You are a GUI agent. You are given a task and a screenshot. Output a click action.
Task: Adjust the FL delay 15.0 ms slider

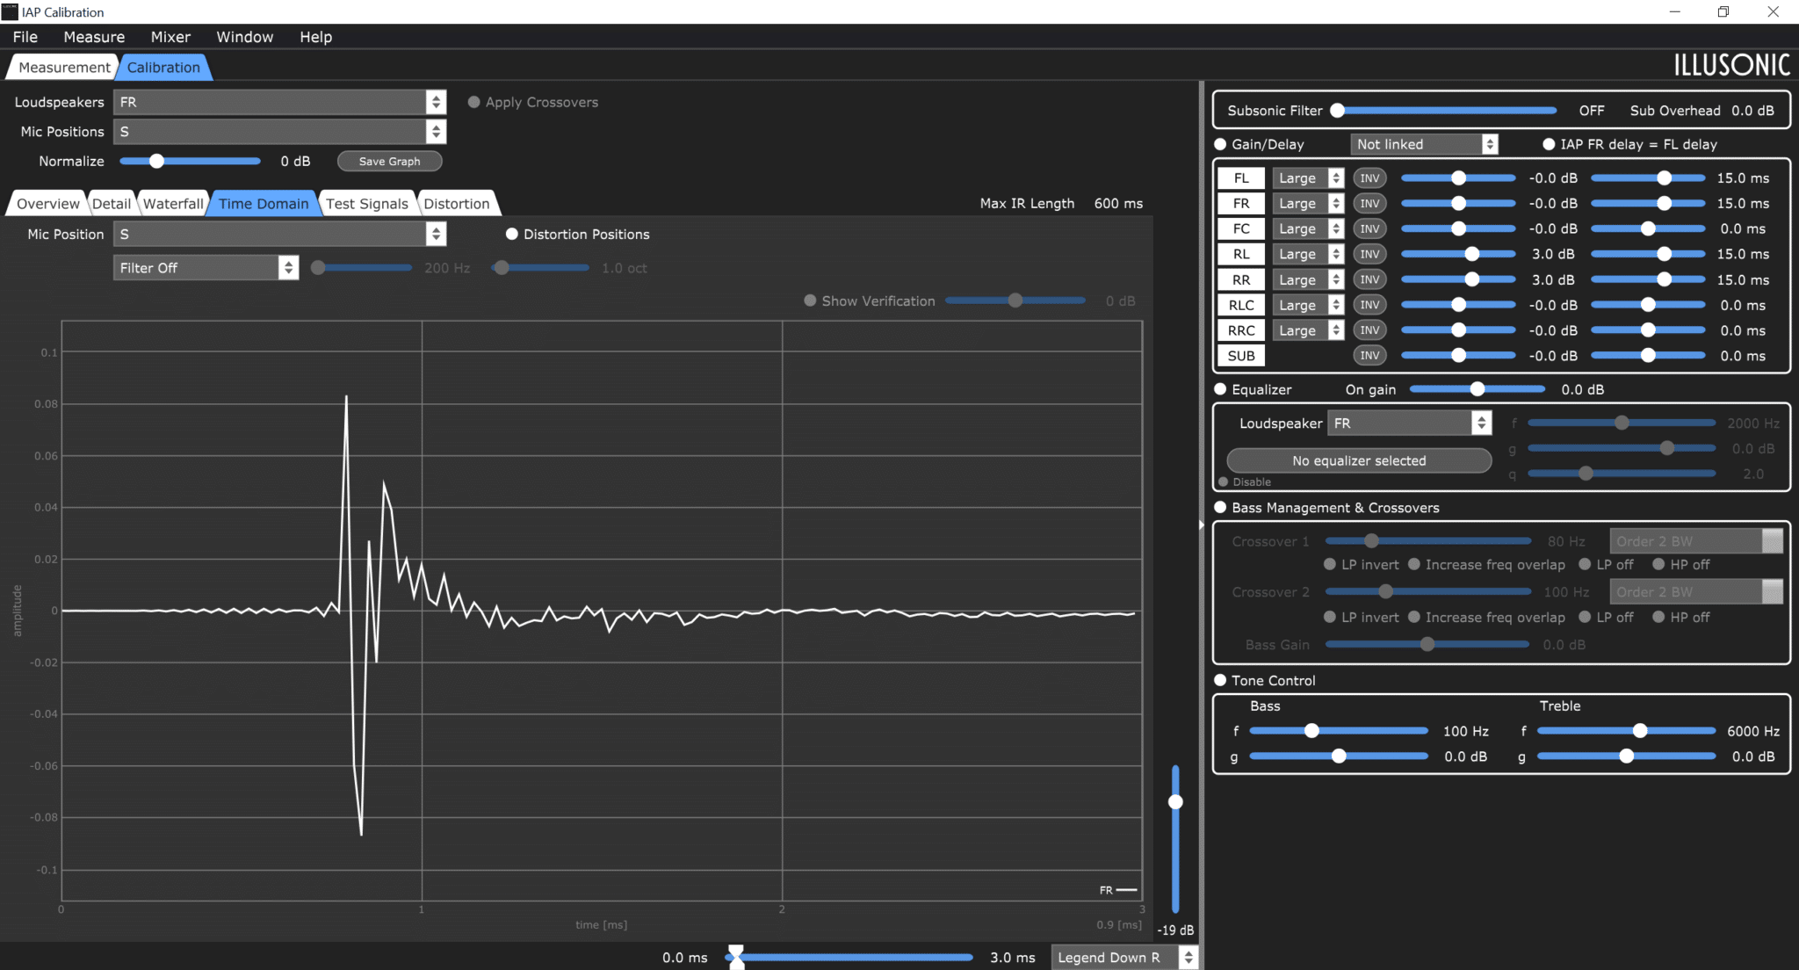click(x=1648, y=178)
